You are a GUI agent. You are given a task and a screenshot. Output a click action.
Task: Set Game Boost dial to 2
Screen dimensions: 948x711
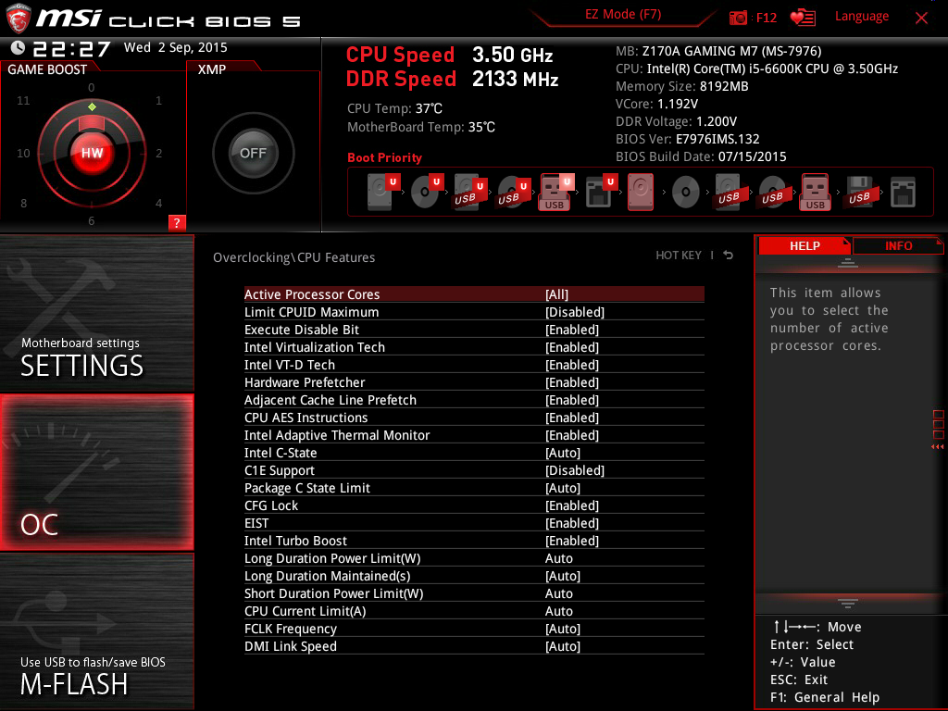coord(159,153)
